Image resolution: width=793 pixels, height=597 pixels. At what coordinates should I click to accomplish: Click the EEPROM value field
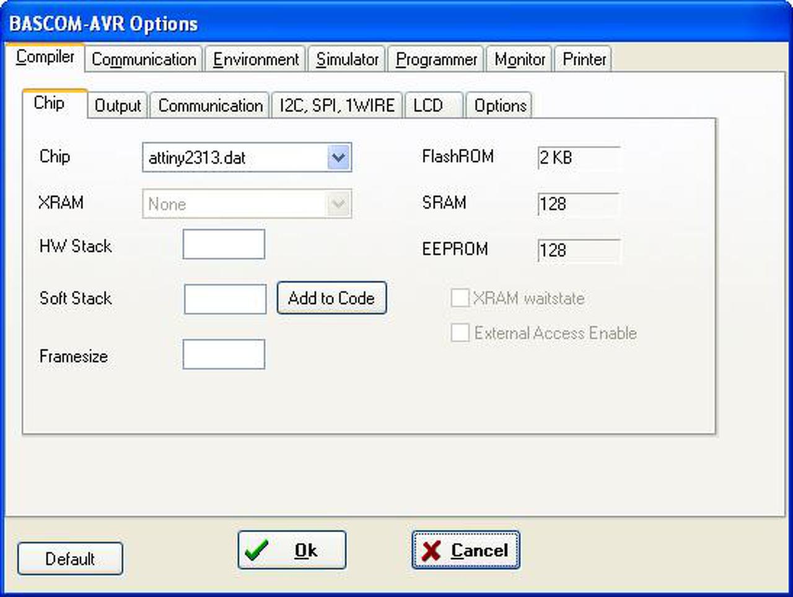(579, 251)
